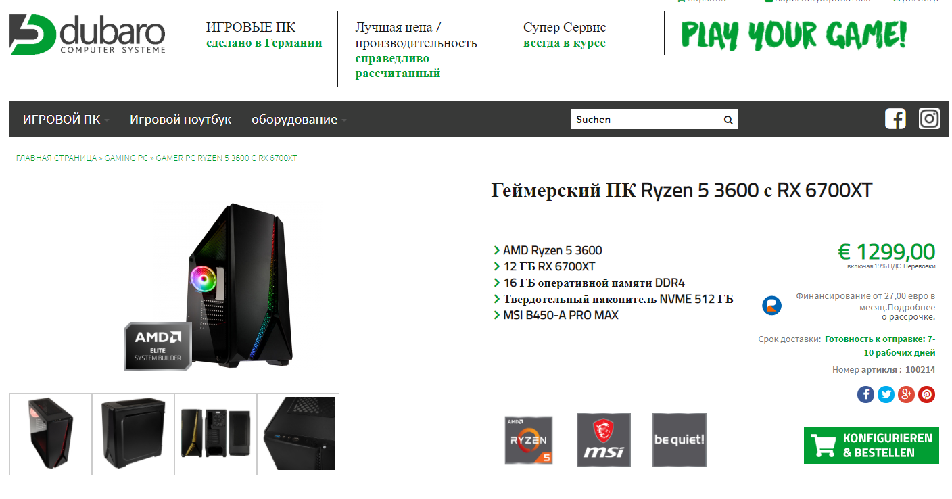Pin product with Pinterest icon

pyautogui.click(x=926, y=394)
